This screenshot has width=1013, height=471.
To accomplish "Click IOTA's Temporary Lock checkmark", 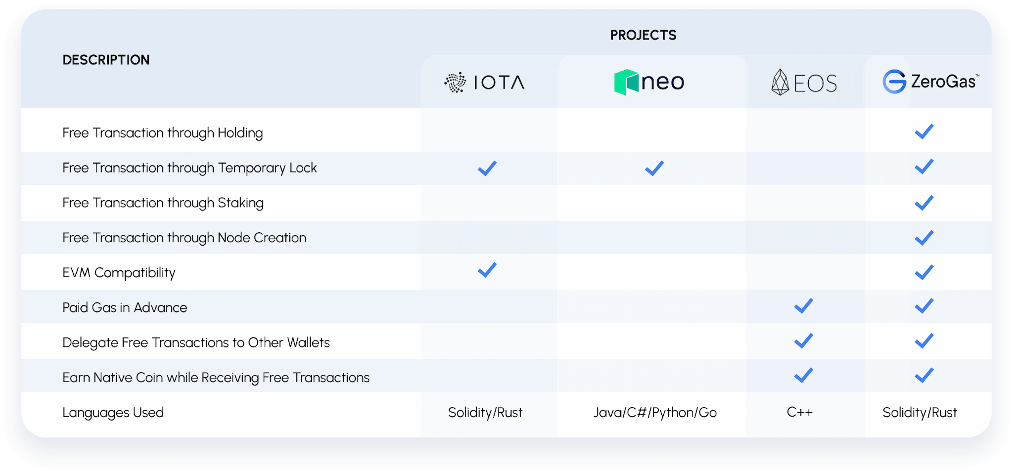I will [487, 168].
